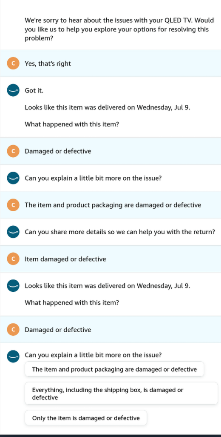Tap the final "Can you explain" question above the options
Image resolution: width=221 pixels, height=437 pixels.
click(93, 355)
